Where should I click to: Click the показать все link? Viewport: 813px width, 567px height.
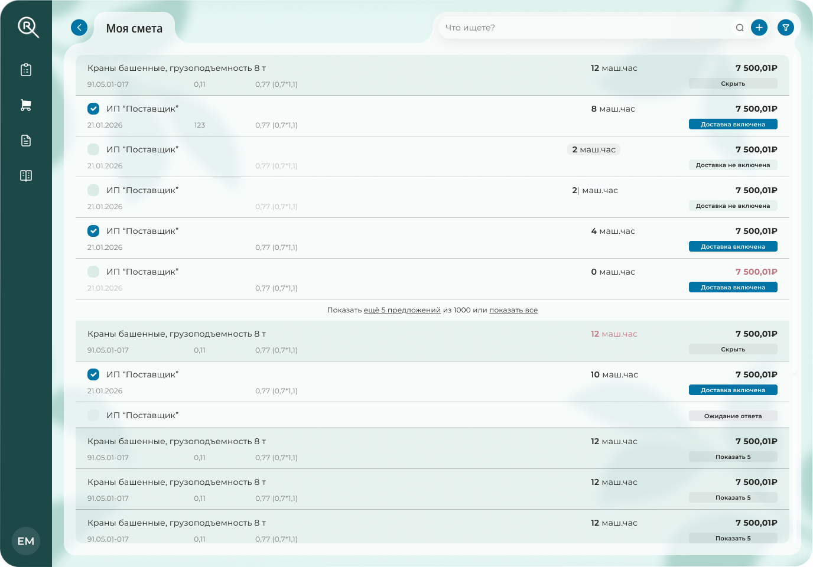513,310
